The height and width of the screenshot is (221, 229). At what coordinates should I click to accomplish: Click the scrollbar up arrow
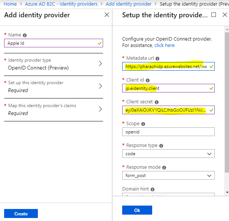click(227, 29)
